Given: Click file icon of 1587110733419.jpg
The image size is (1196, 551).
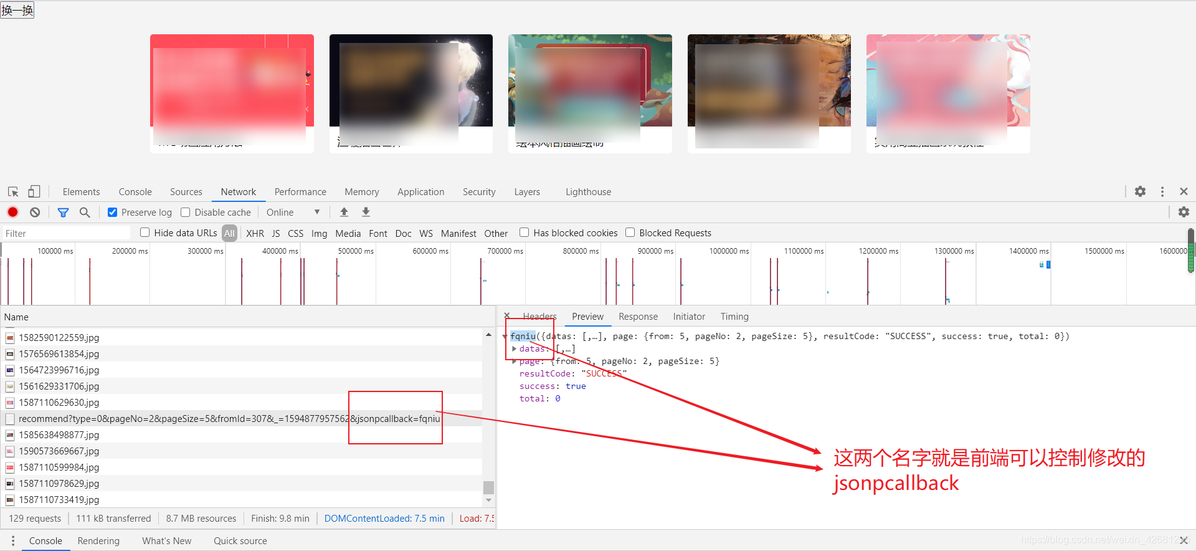Looking at the screenshot, I should pyautogui.click(x=10, y=500).
